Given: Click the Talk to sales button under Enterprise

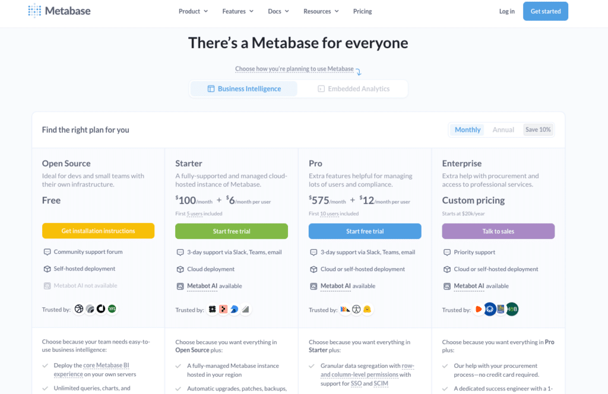Looking at the screenshot, I should tap(498, 231).
